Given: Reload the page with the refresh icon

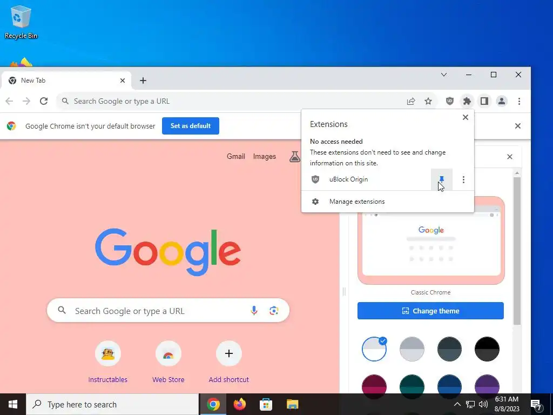Looking at the screenshot, I should 44,101.
